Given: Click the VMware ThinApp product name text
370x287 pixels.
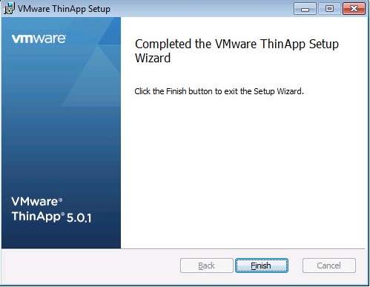Looking at the screenshot, I should tap(37, 209).
